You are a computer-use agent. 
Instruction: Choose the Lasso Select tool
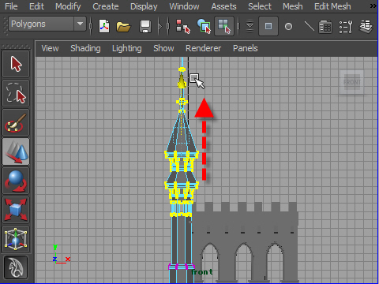(x=16, y=93)
